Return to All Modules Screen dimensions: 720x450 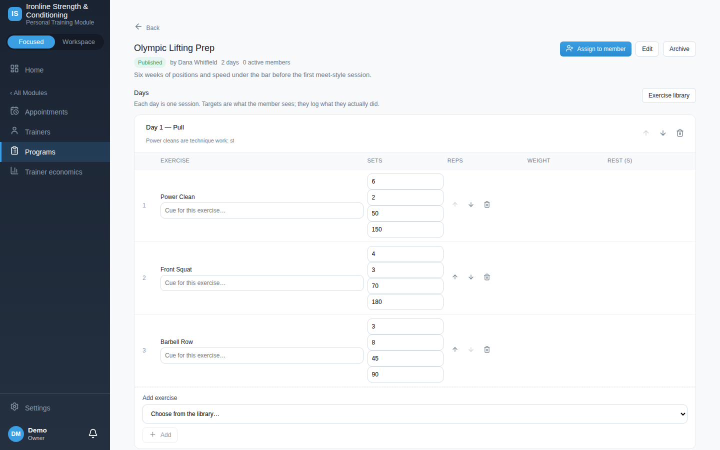(29, 93)
